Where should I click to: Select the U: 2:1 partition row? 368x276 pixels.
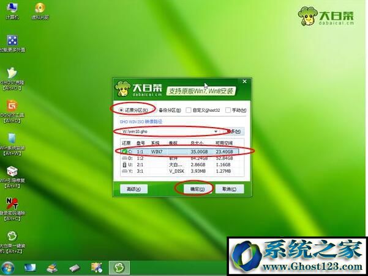pos(180,165)
